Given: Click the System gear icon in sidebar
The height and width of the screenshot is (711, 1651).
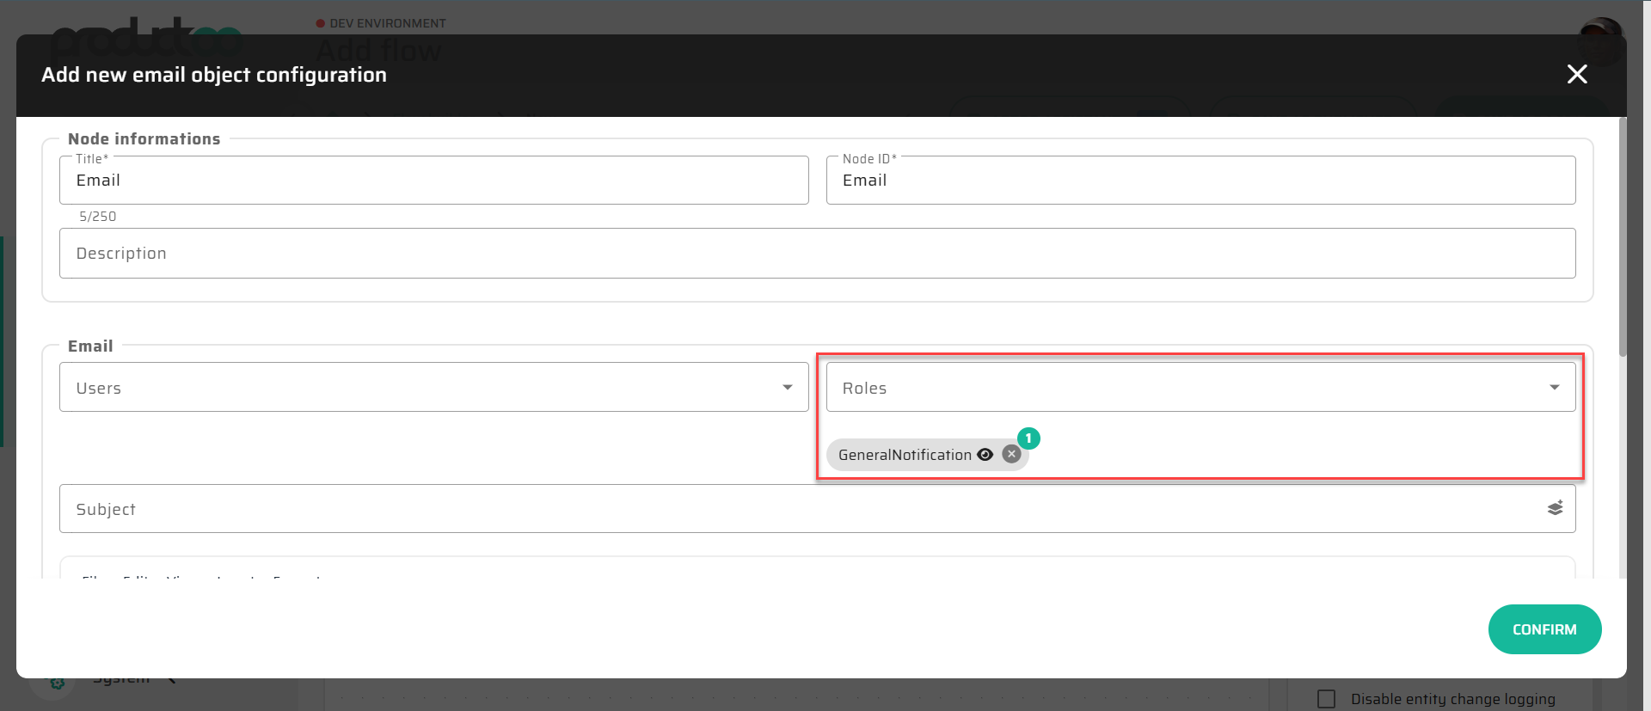Looking at the screenshot, I should 57,683.
